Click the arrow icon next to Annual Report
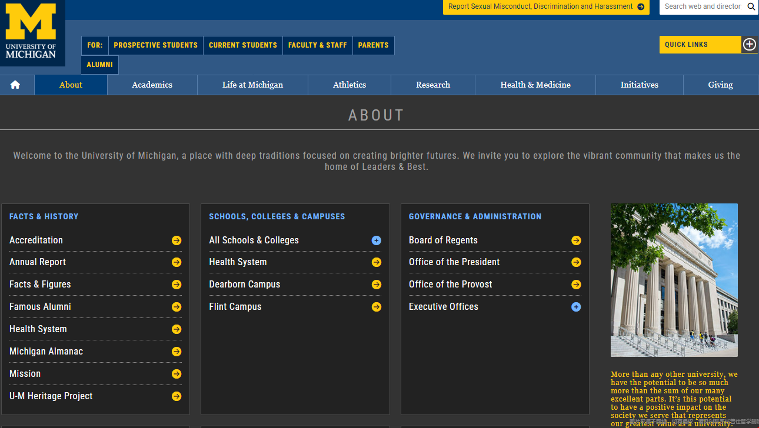 (177, 262)
